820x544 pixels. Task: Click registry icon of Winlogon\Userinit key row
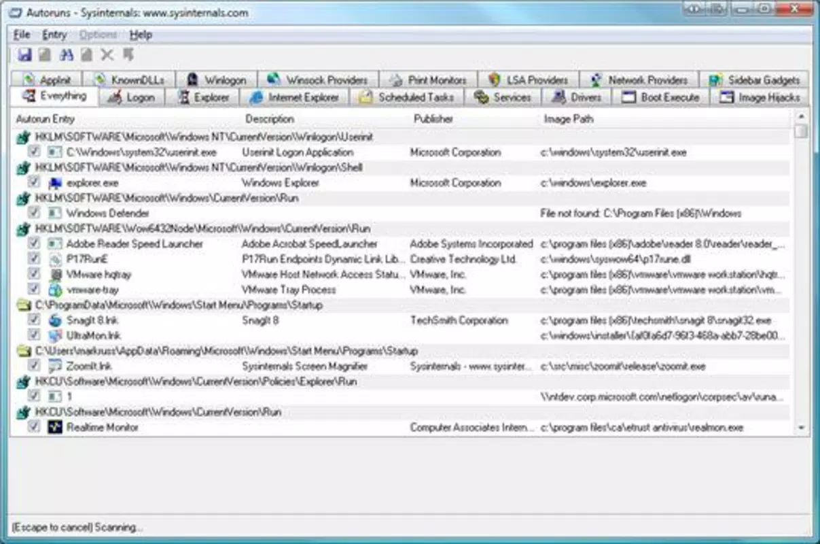click(x=24, y=137)
